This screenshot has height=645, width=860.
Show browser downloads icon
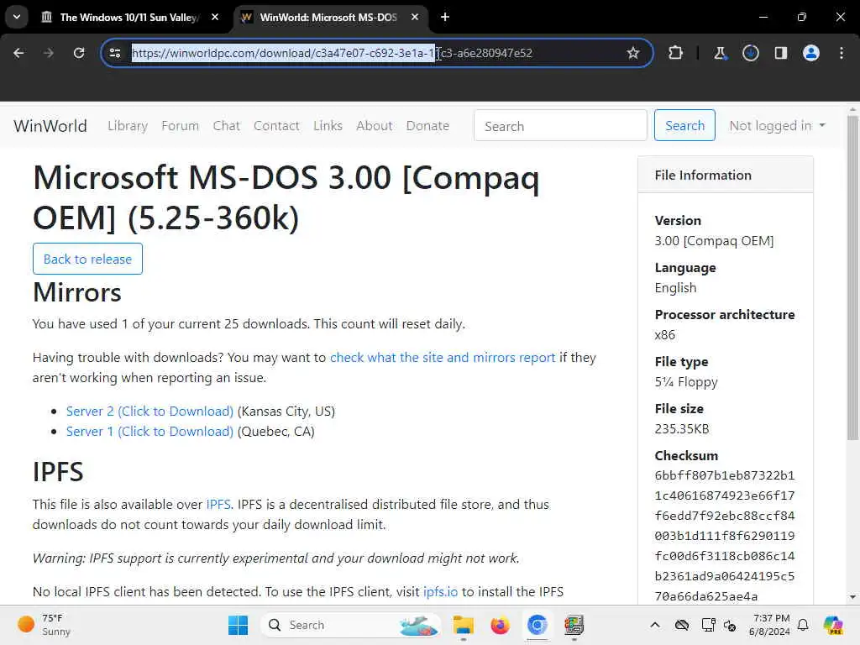[750, 53]
